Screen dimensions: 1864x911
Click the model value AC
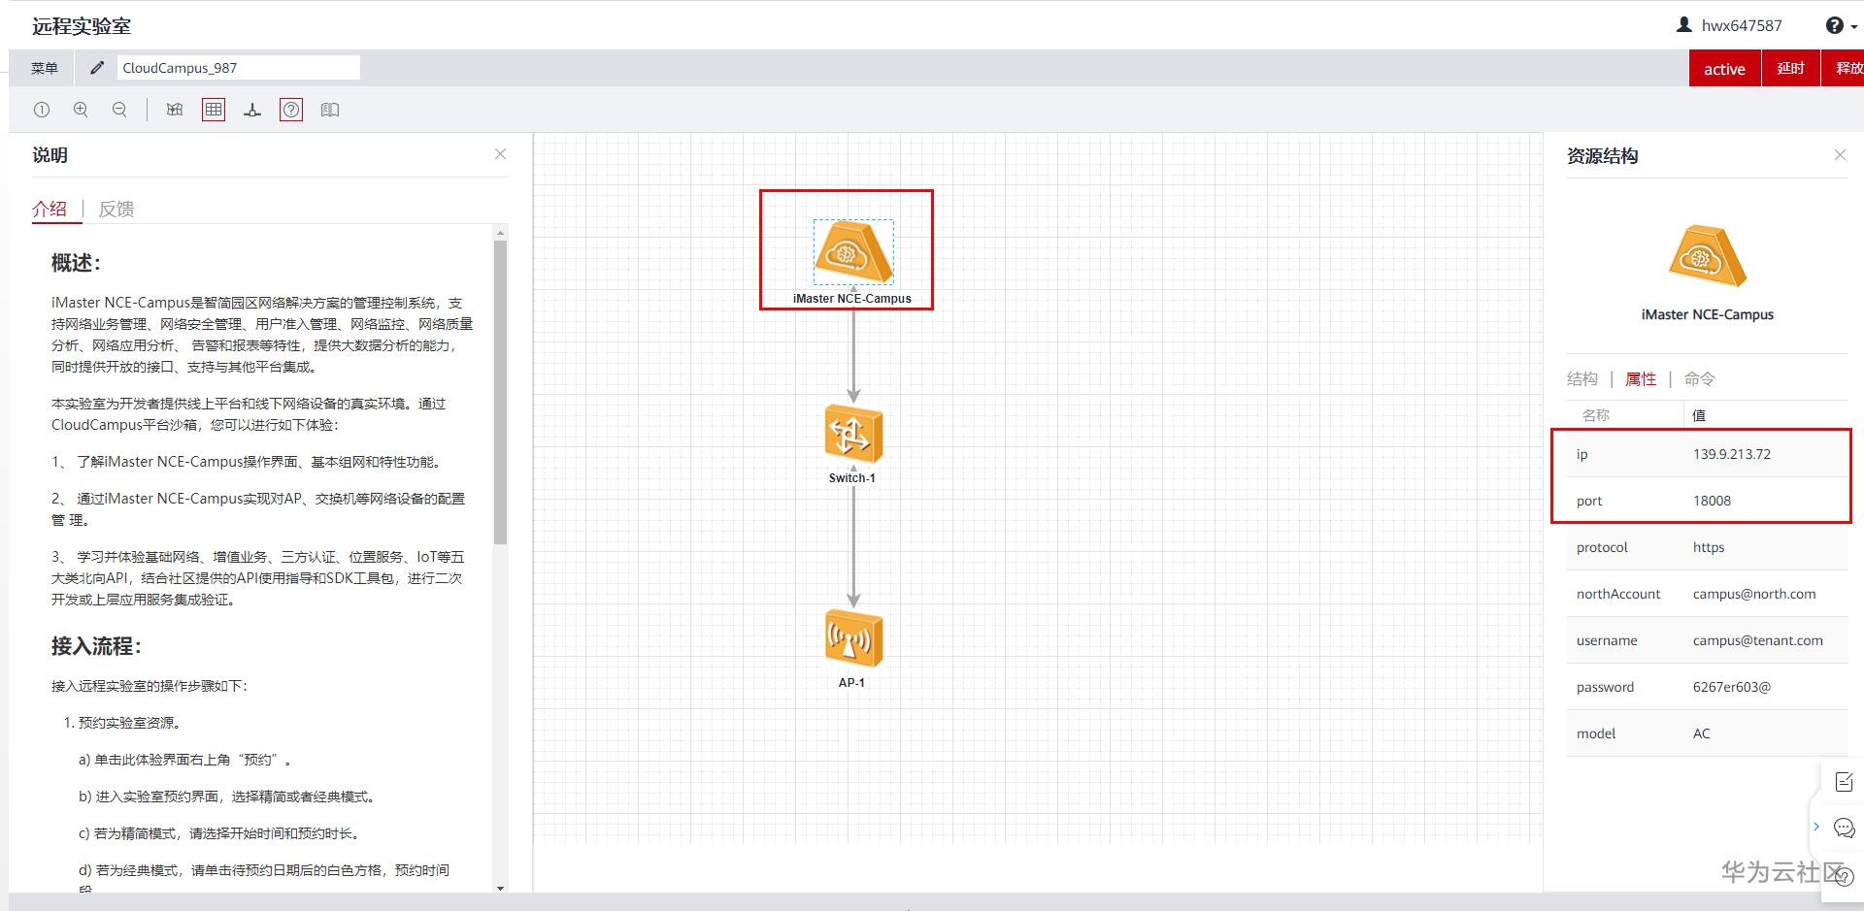pyautogui.click(x=1702, y=733)
